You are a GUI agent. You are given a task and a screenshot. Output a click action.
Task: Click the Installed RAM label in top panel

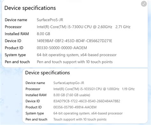tap(17, 34)
